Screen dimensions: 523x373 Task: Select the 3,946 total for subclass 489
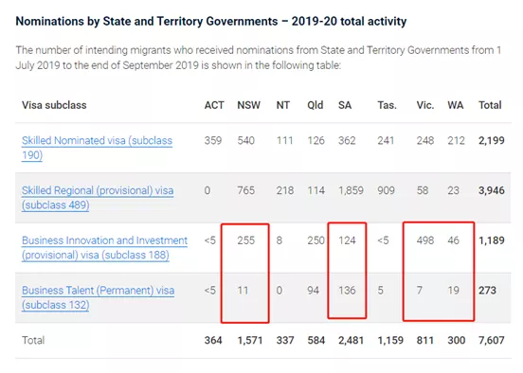[492, 190]
